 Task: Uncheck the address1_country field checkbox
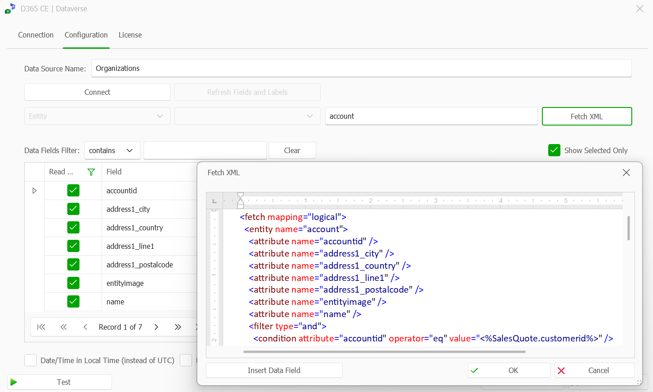coord(73,228)
